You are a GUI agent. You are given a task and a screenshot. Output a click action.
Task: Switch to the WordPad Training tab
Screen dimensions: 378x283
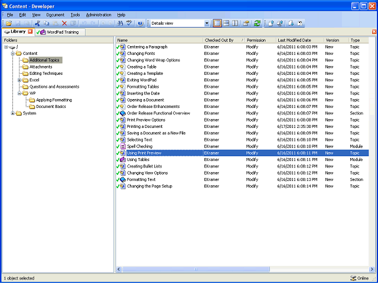[x=60, y=32]
